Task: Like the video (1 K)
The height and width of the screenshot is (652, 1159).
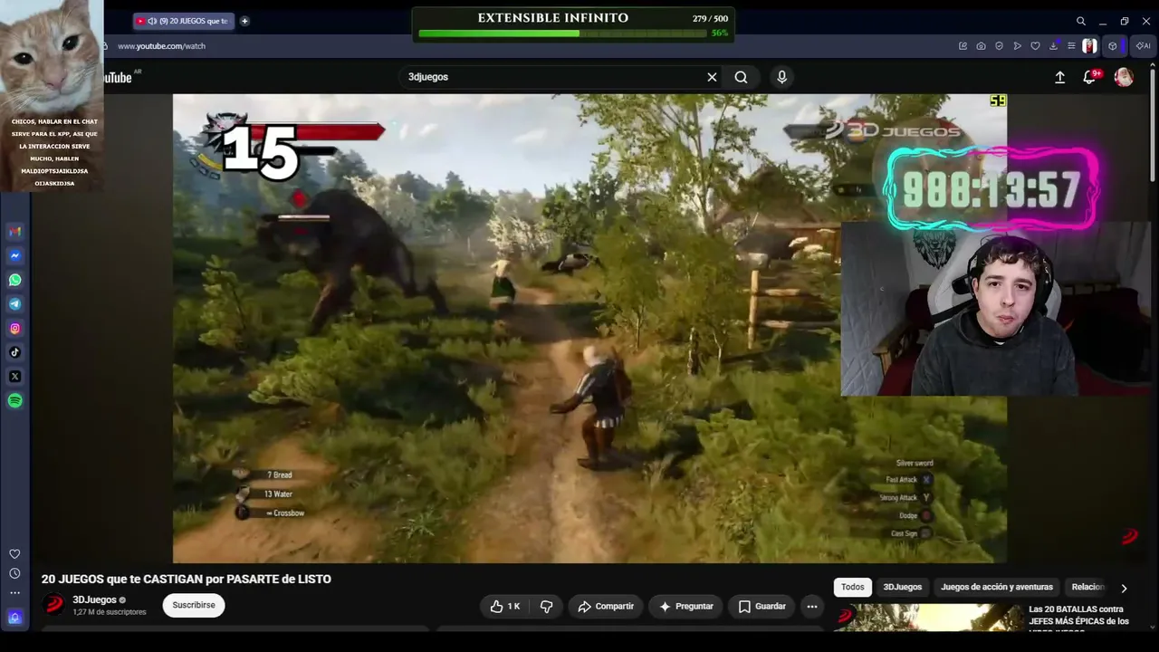Action: tap(505, 607)
